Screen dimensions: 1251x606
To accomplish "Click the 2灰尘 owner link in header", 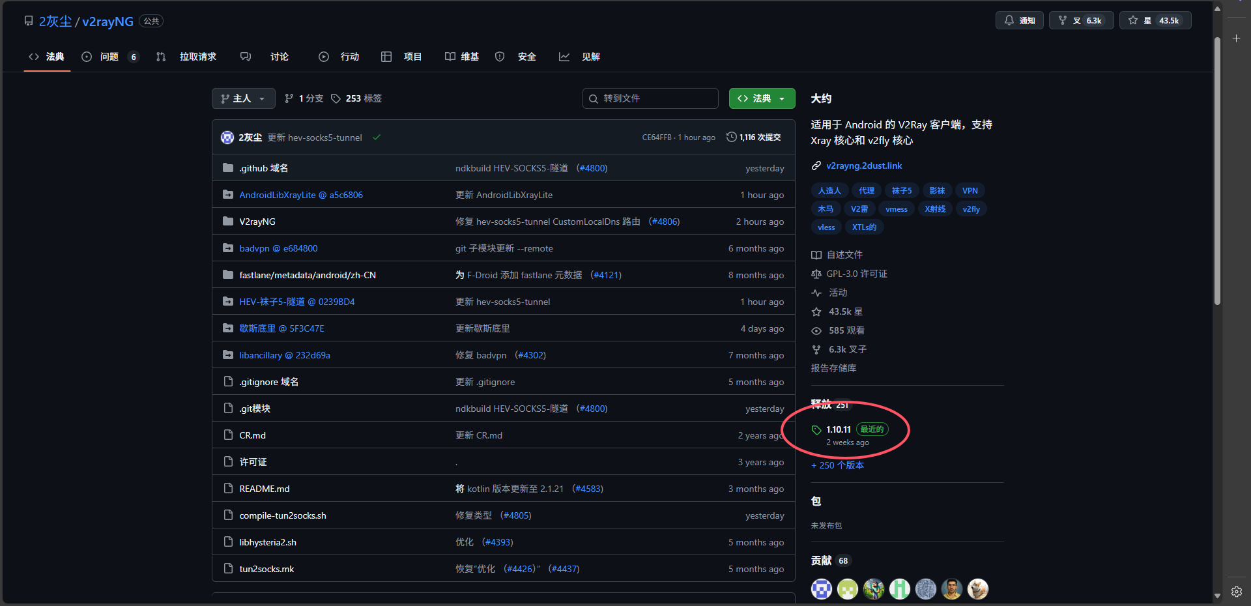I will tap(55, 22).
